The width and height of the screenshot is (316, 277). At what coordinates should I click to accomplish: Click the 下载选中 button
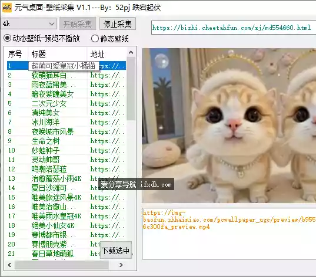pyautogui.click(x=116, y=251)
